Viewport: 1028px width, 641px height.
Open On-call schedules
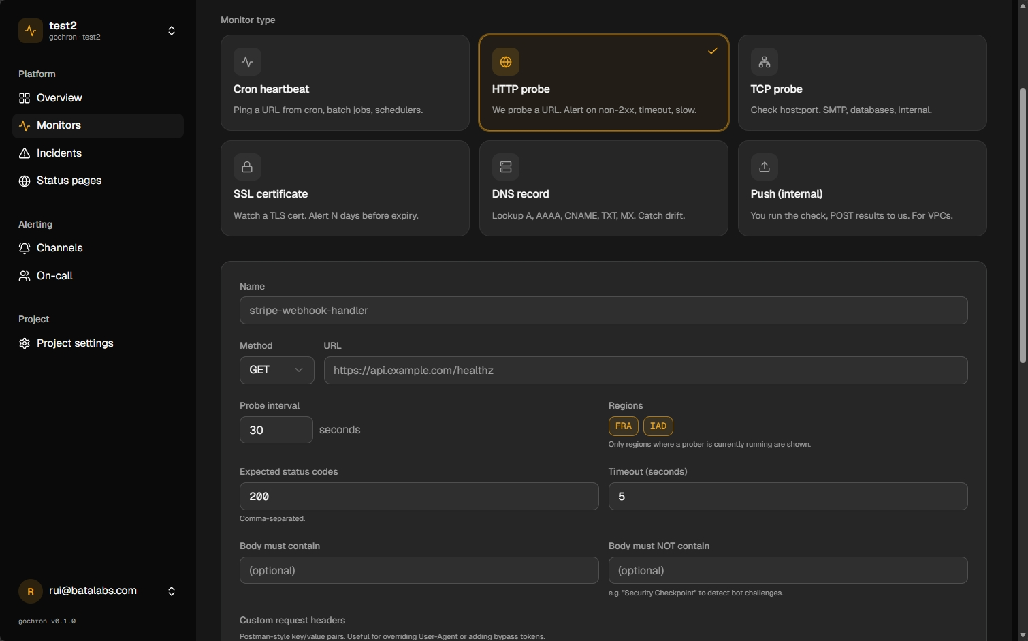click(x=98, y=276)
